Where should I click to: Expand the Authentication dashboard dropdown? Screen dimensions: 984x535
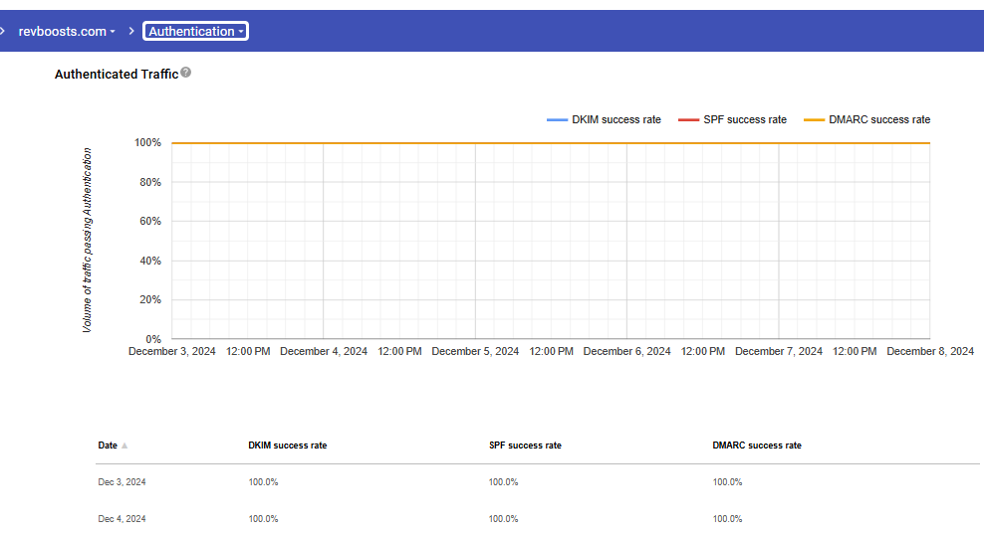pos(196,31)
